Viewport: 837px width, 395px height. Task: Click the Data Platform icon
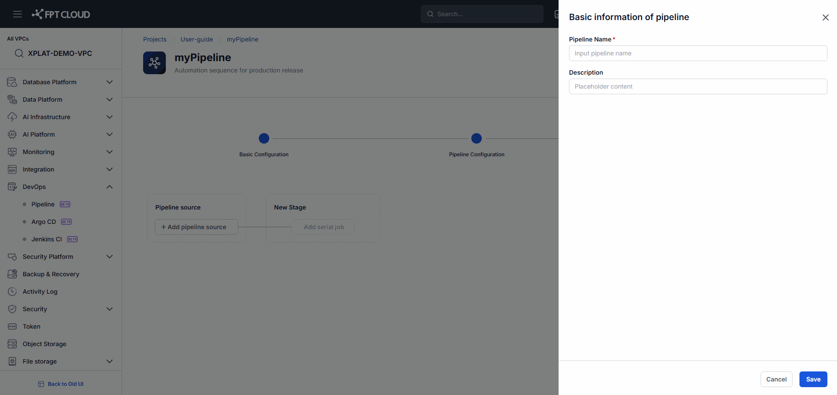[12, 100]
